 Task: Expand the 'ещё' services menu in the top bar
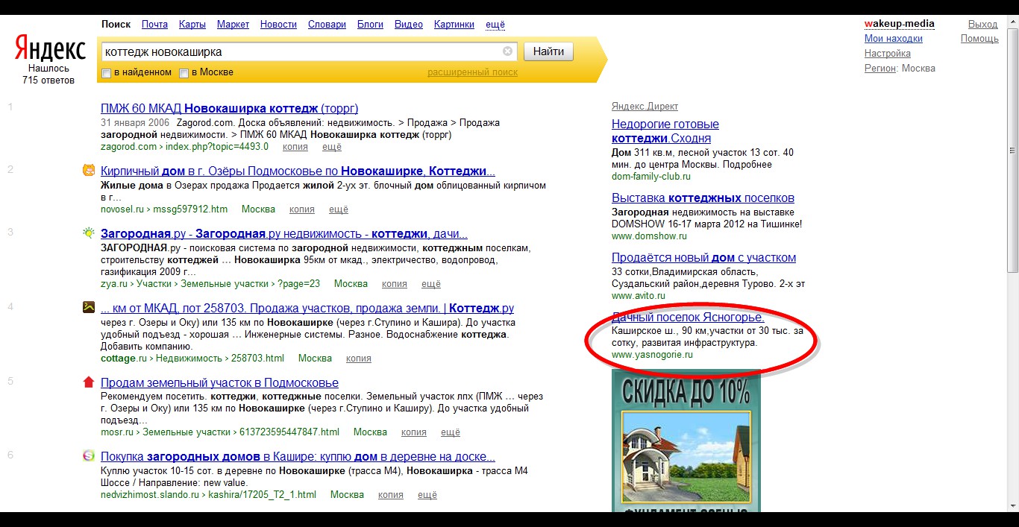pos(495,24)
